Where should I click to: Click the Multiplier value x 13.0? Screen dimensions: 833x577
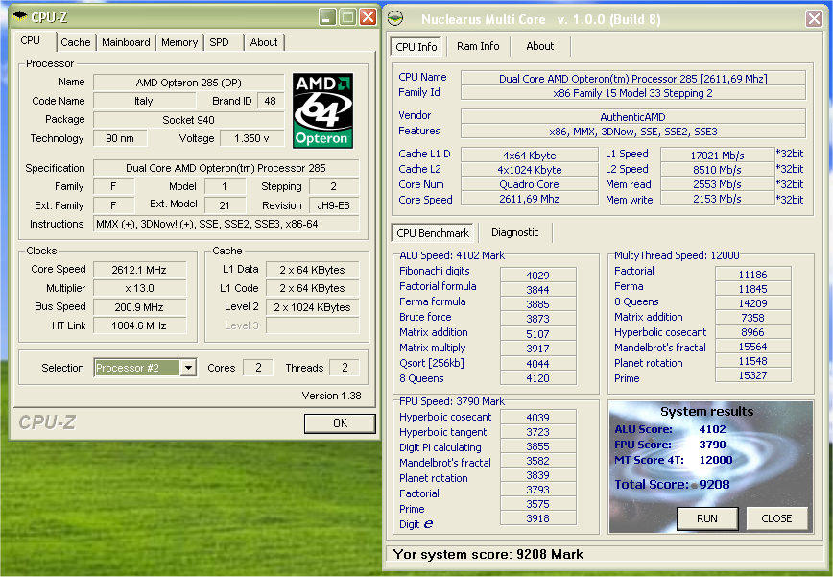tap(139, 288)
